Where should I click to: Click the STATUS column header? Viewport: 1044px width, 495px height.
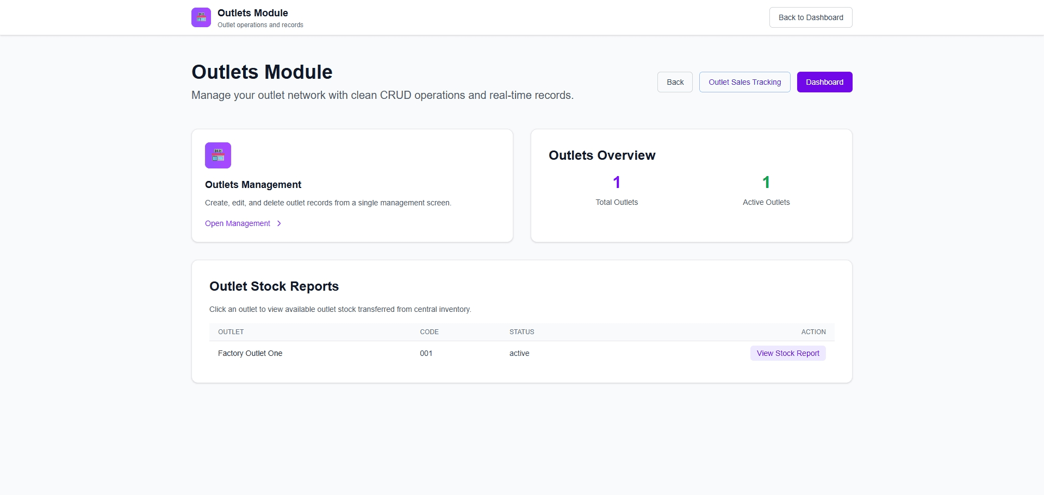coord(521,332)
